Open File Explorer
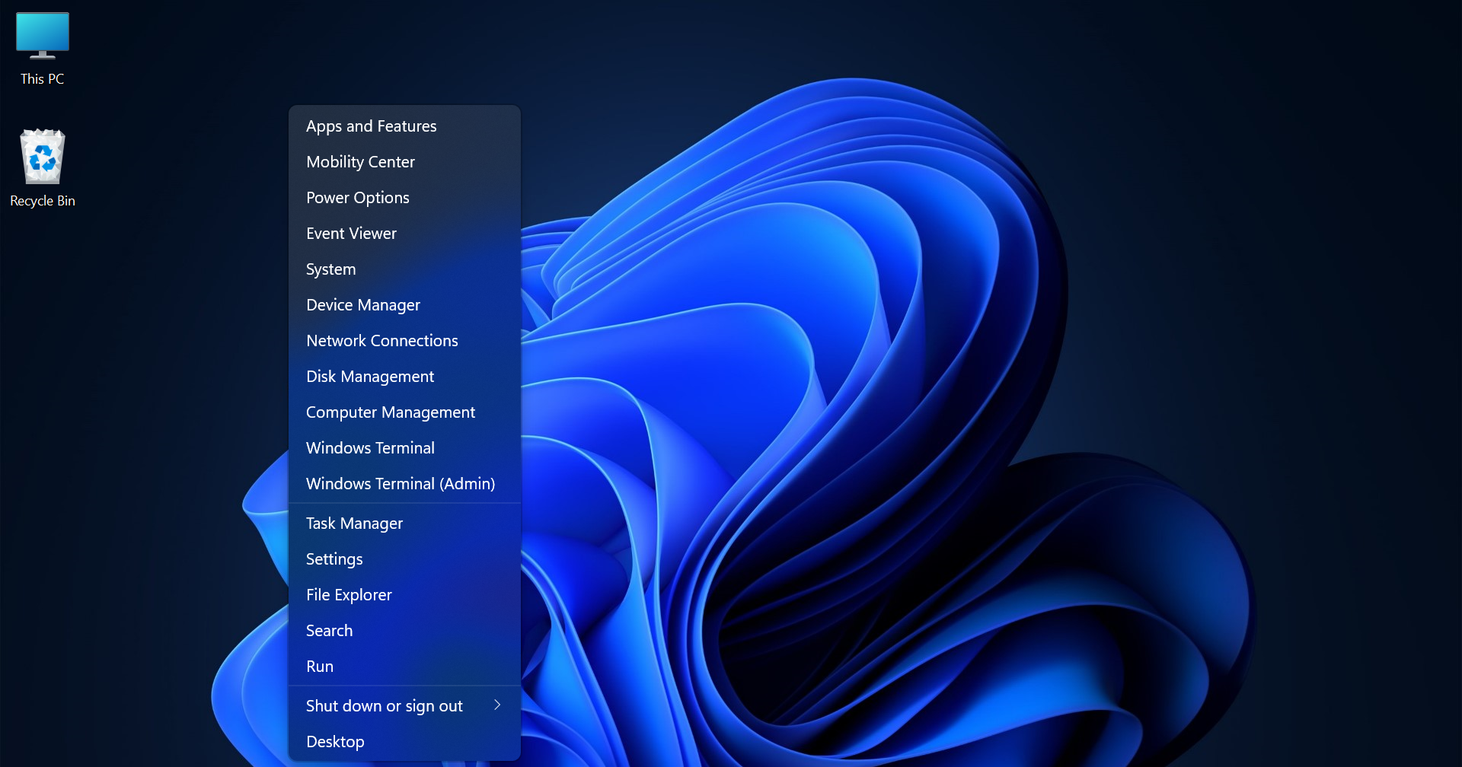The width and height of the screenshot is (1462, 767). [x=349, y=594]
